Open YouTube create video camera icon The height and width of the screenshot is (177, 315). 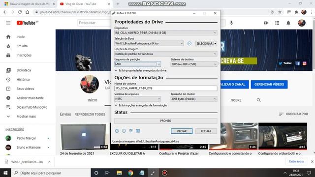[x=266, y=23]
